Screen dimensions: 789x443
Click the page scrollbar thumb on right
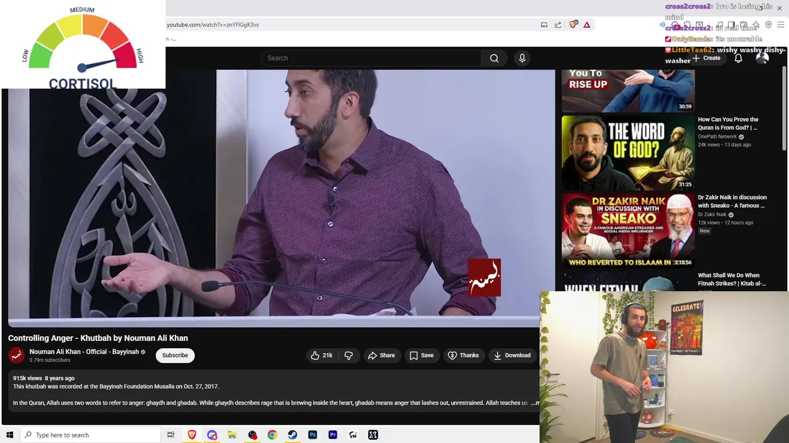(x=783, y=108)
